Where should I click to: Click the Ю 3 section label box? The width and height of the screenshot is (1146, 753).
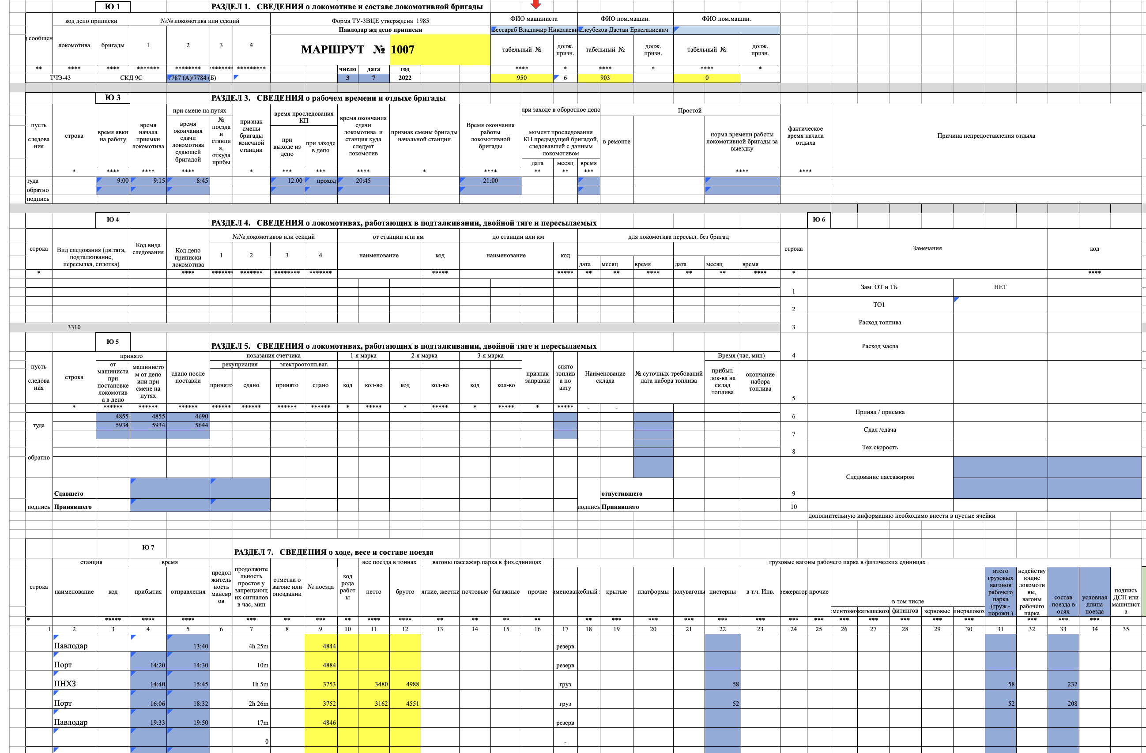[x=113, y=98]
